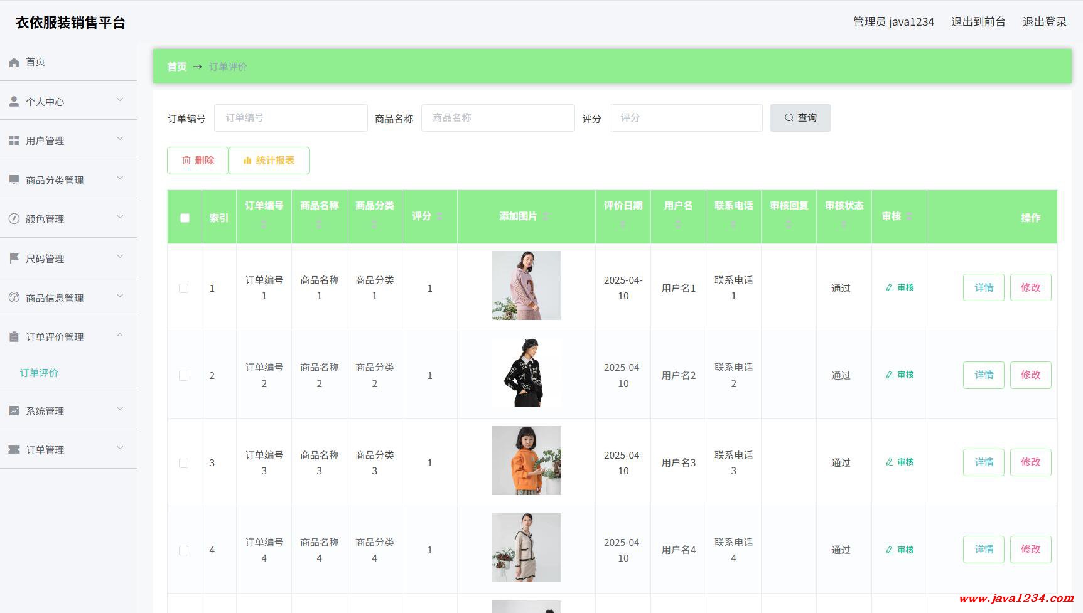Click 退出登录 in the top bar

[1044, 22]
